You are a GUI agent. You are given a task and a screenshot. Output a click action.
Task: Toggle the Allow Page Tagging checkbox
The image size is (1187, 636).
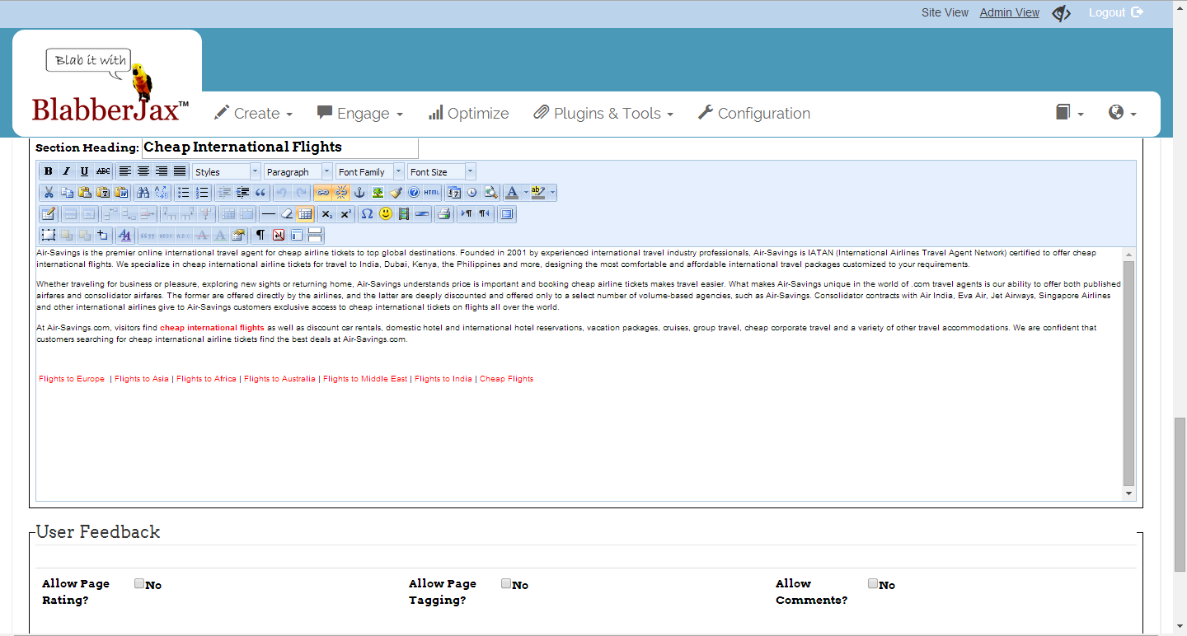(x=506, y=583)
